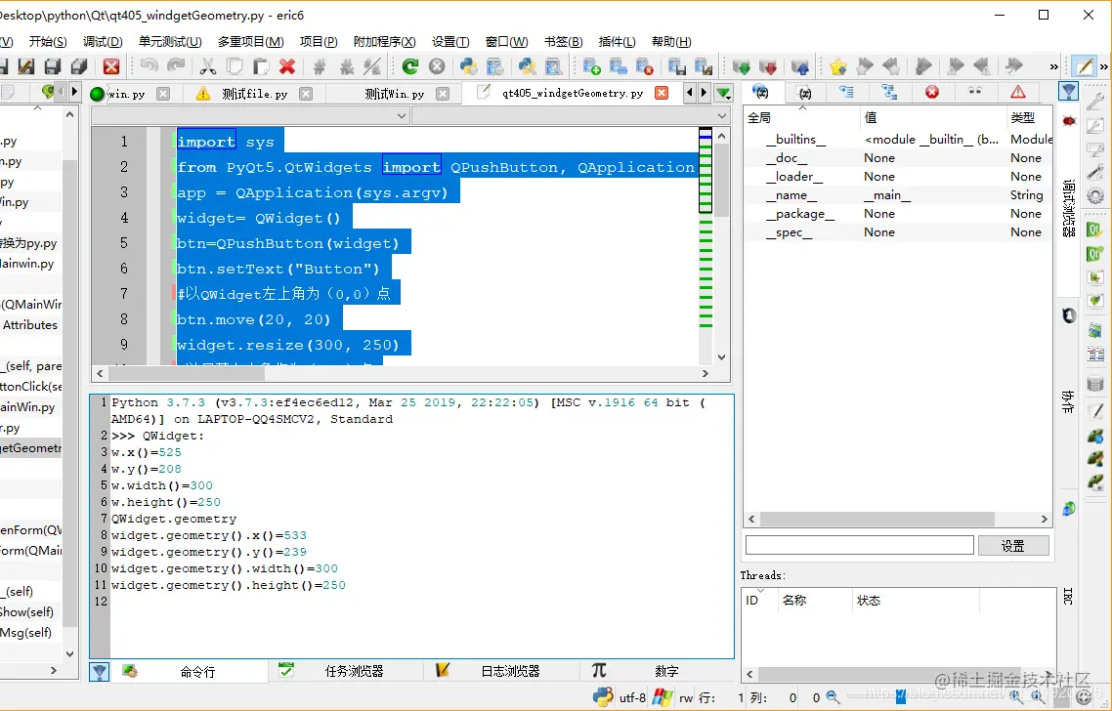Open the Exceptions warning triangle tab
This screenshot has width=1112, height=711.
coord(1017,92)
